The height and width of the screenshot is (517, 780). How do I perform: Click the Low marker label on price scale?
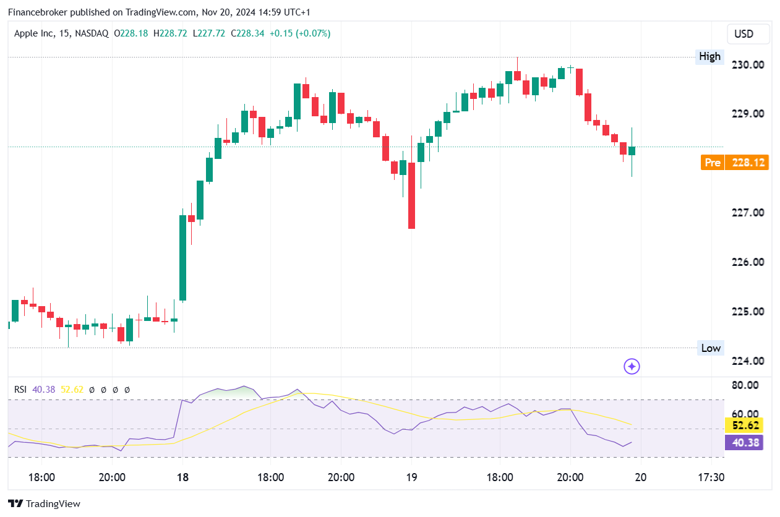(710, 348)
